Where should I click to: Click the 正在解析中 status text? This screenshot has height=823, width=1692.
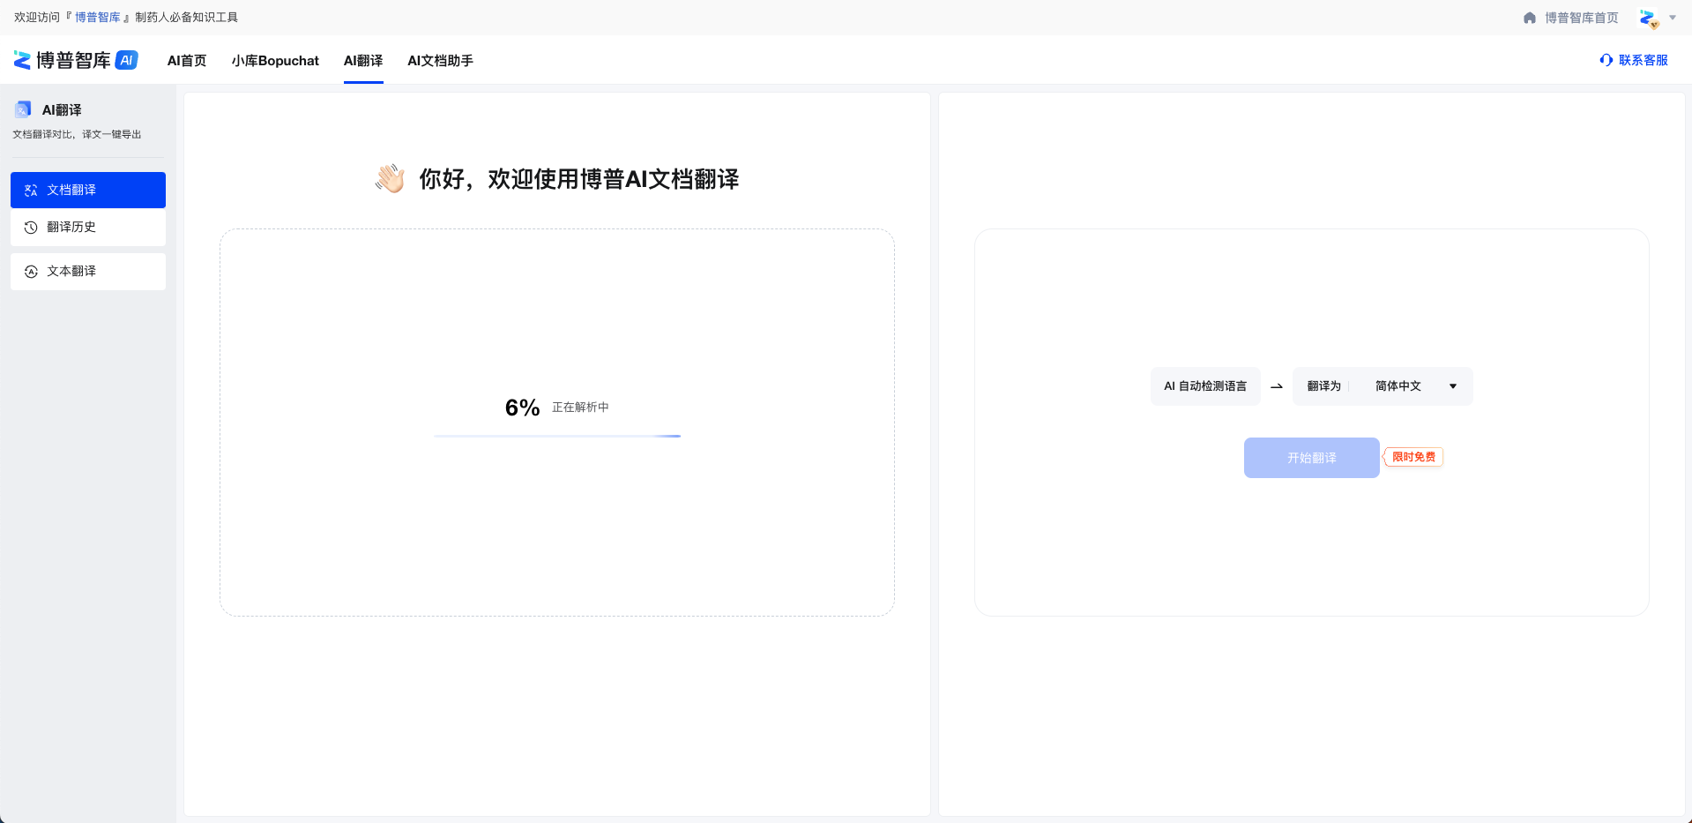580,408
